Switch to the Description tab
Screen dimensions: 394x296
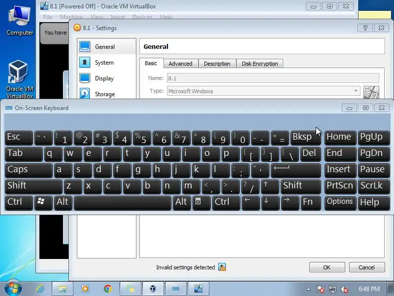(217, 64)
